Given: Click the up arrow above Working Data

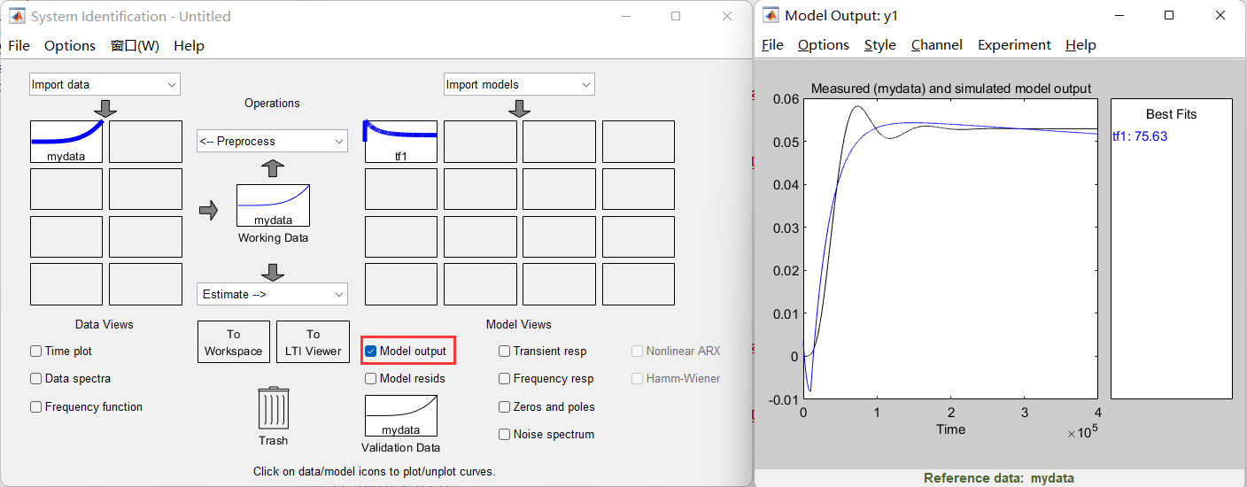Looking at the screenshot, I should click(x=273, y=168).
